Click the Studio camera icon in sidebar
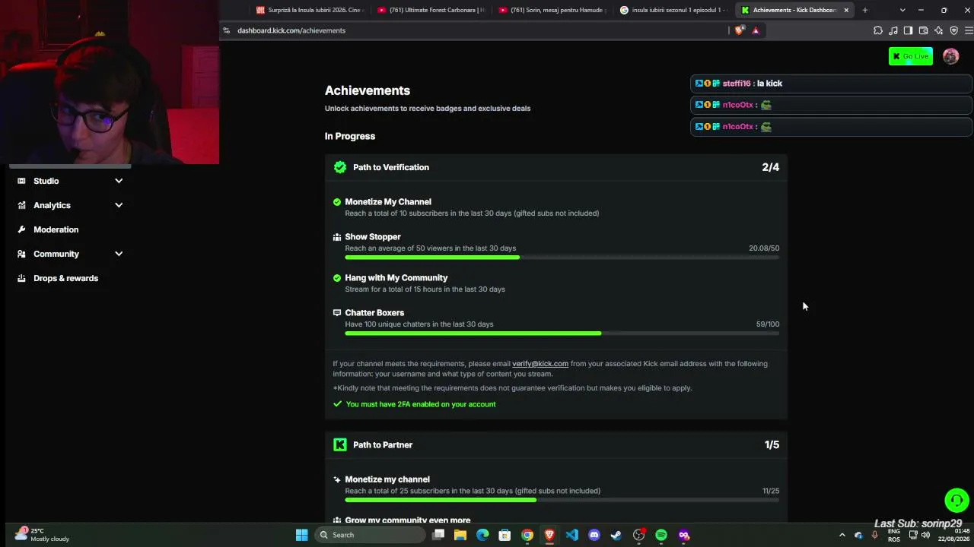The width and height of the screenshot is (974, 547). (21, 181)
